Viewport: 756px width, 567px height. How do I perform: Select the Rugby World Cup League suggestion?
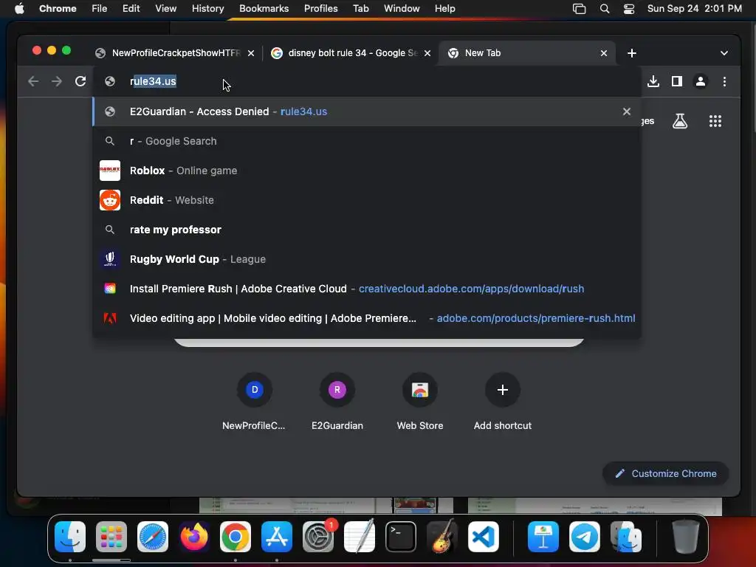tap(366, 259)
